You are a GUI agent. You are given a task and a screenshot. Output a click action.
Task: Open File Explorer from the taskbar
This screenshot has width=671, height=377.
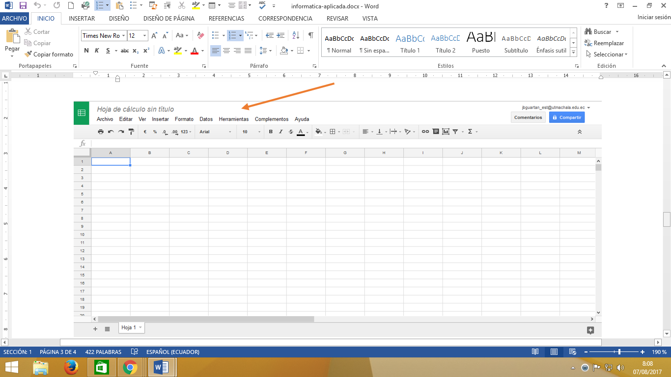click(x=41, y=367)
